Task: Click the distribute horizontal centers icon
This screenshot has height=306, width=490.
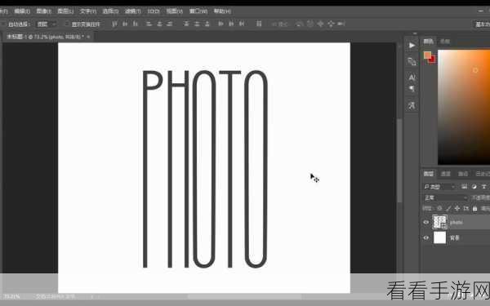Action: point(231,24)
